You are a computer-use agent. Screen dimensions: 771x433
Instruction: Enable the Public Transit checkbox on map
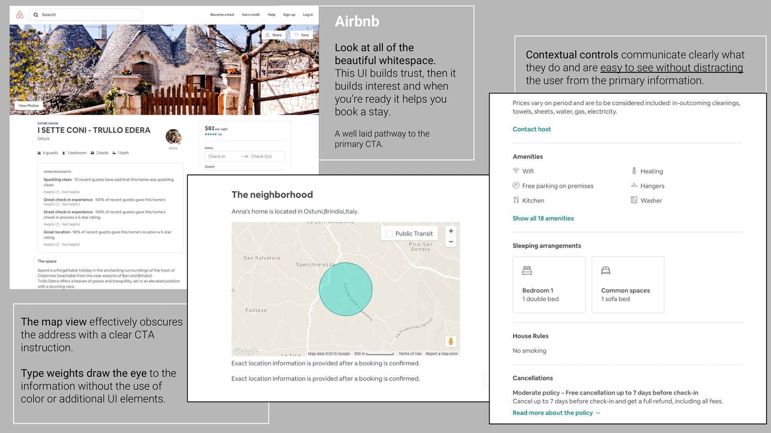pyautogui.click(x=389, y=234)
